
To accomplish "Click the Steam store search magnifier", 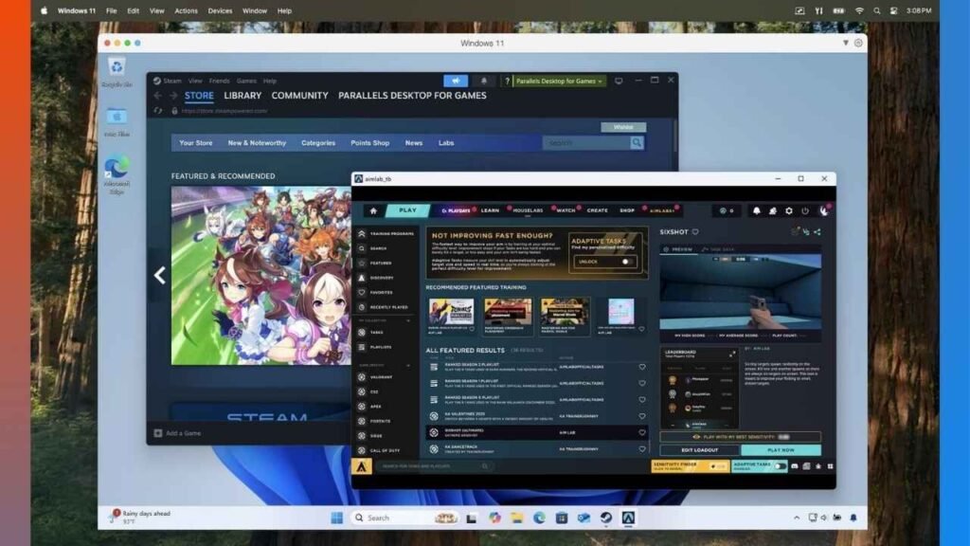I will tap(637, 143).
